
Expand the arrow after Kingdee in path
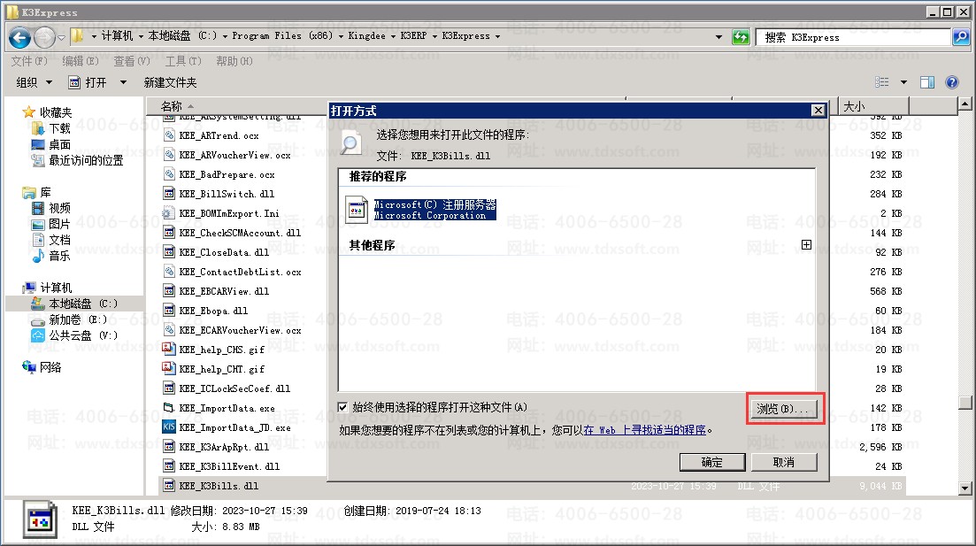[393, 36]
